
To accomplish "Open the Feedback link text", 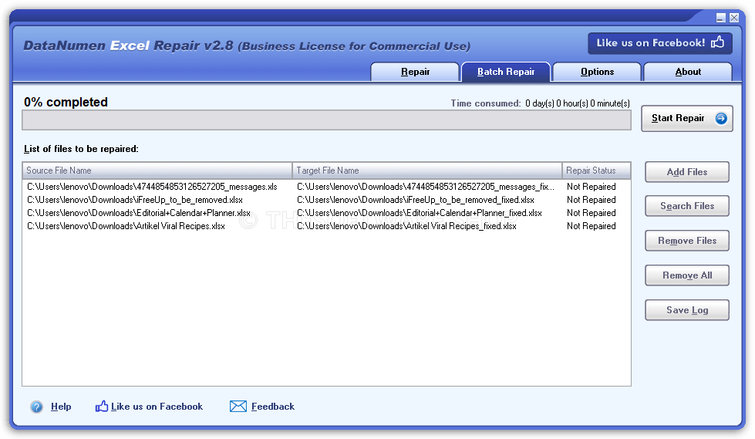I will [273, 407].
